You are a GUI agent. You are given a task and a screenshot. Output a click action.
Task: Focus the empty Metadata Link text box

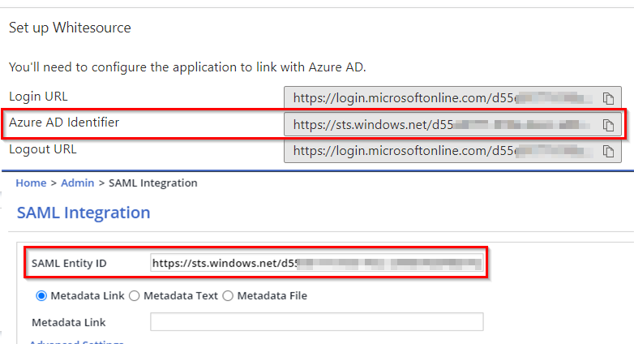pyautogui.click(x=316, y=322)
